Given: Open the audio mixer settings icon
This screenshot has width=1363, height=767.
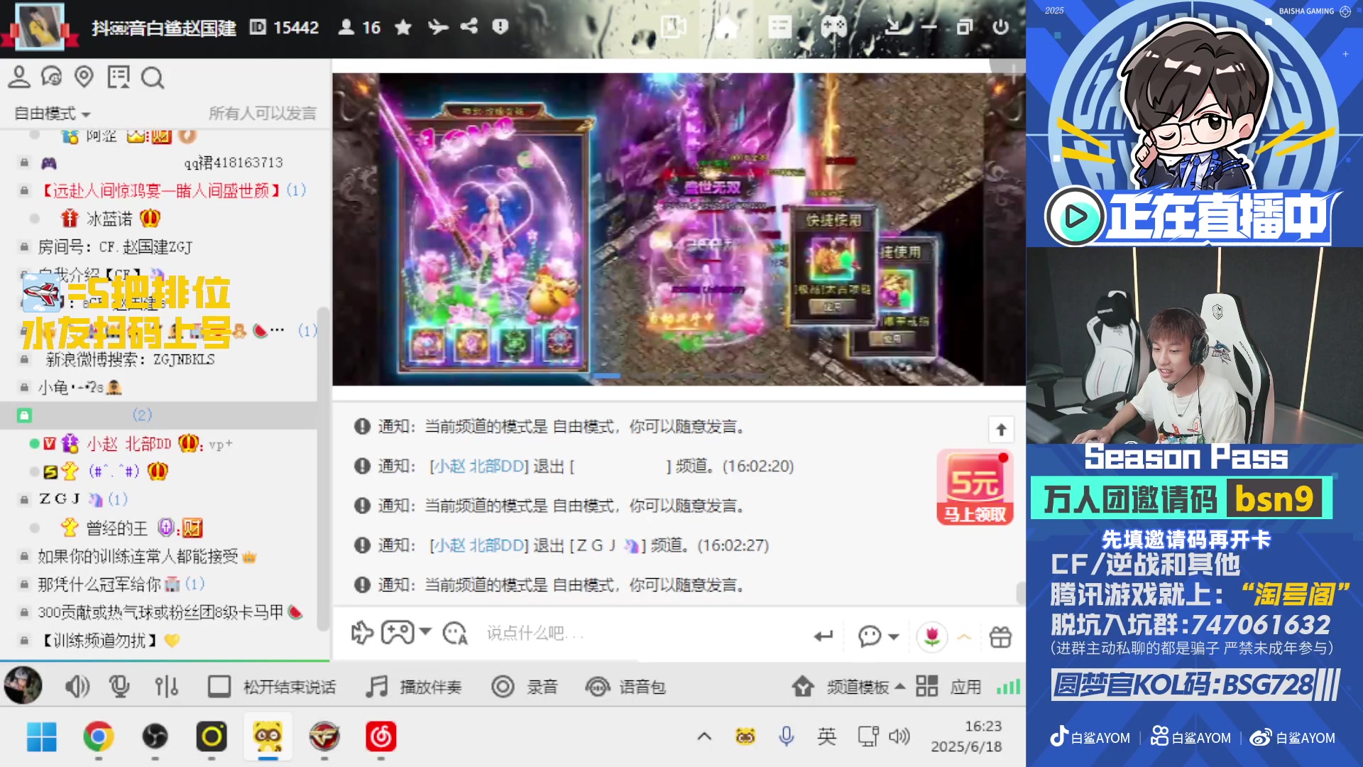Looking at the screenshot, I should click(166, 686).
